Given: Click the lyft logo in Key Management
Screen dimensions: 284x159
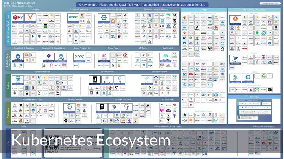Looking at the screenshot, I should pos(162,110).
